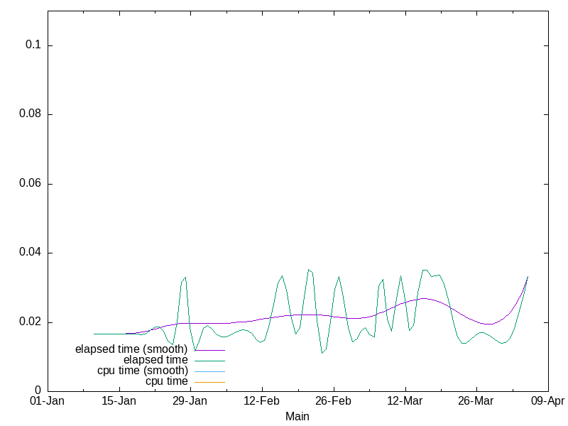Click the 'elapsed time (smooth)' legend label
The height and width of the screenshot is (426, 568).
pyautogui.click(x=133, y=349)
